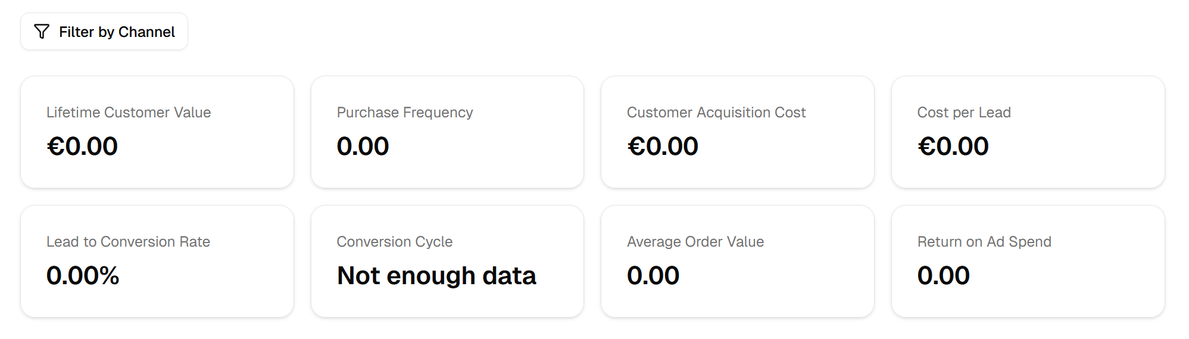Select the Purchase Frequency label
Image resolution: width=1189 pixels, height=339 pixels.
tap(405, 113)
